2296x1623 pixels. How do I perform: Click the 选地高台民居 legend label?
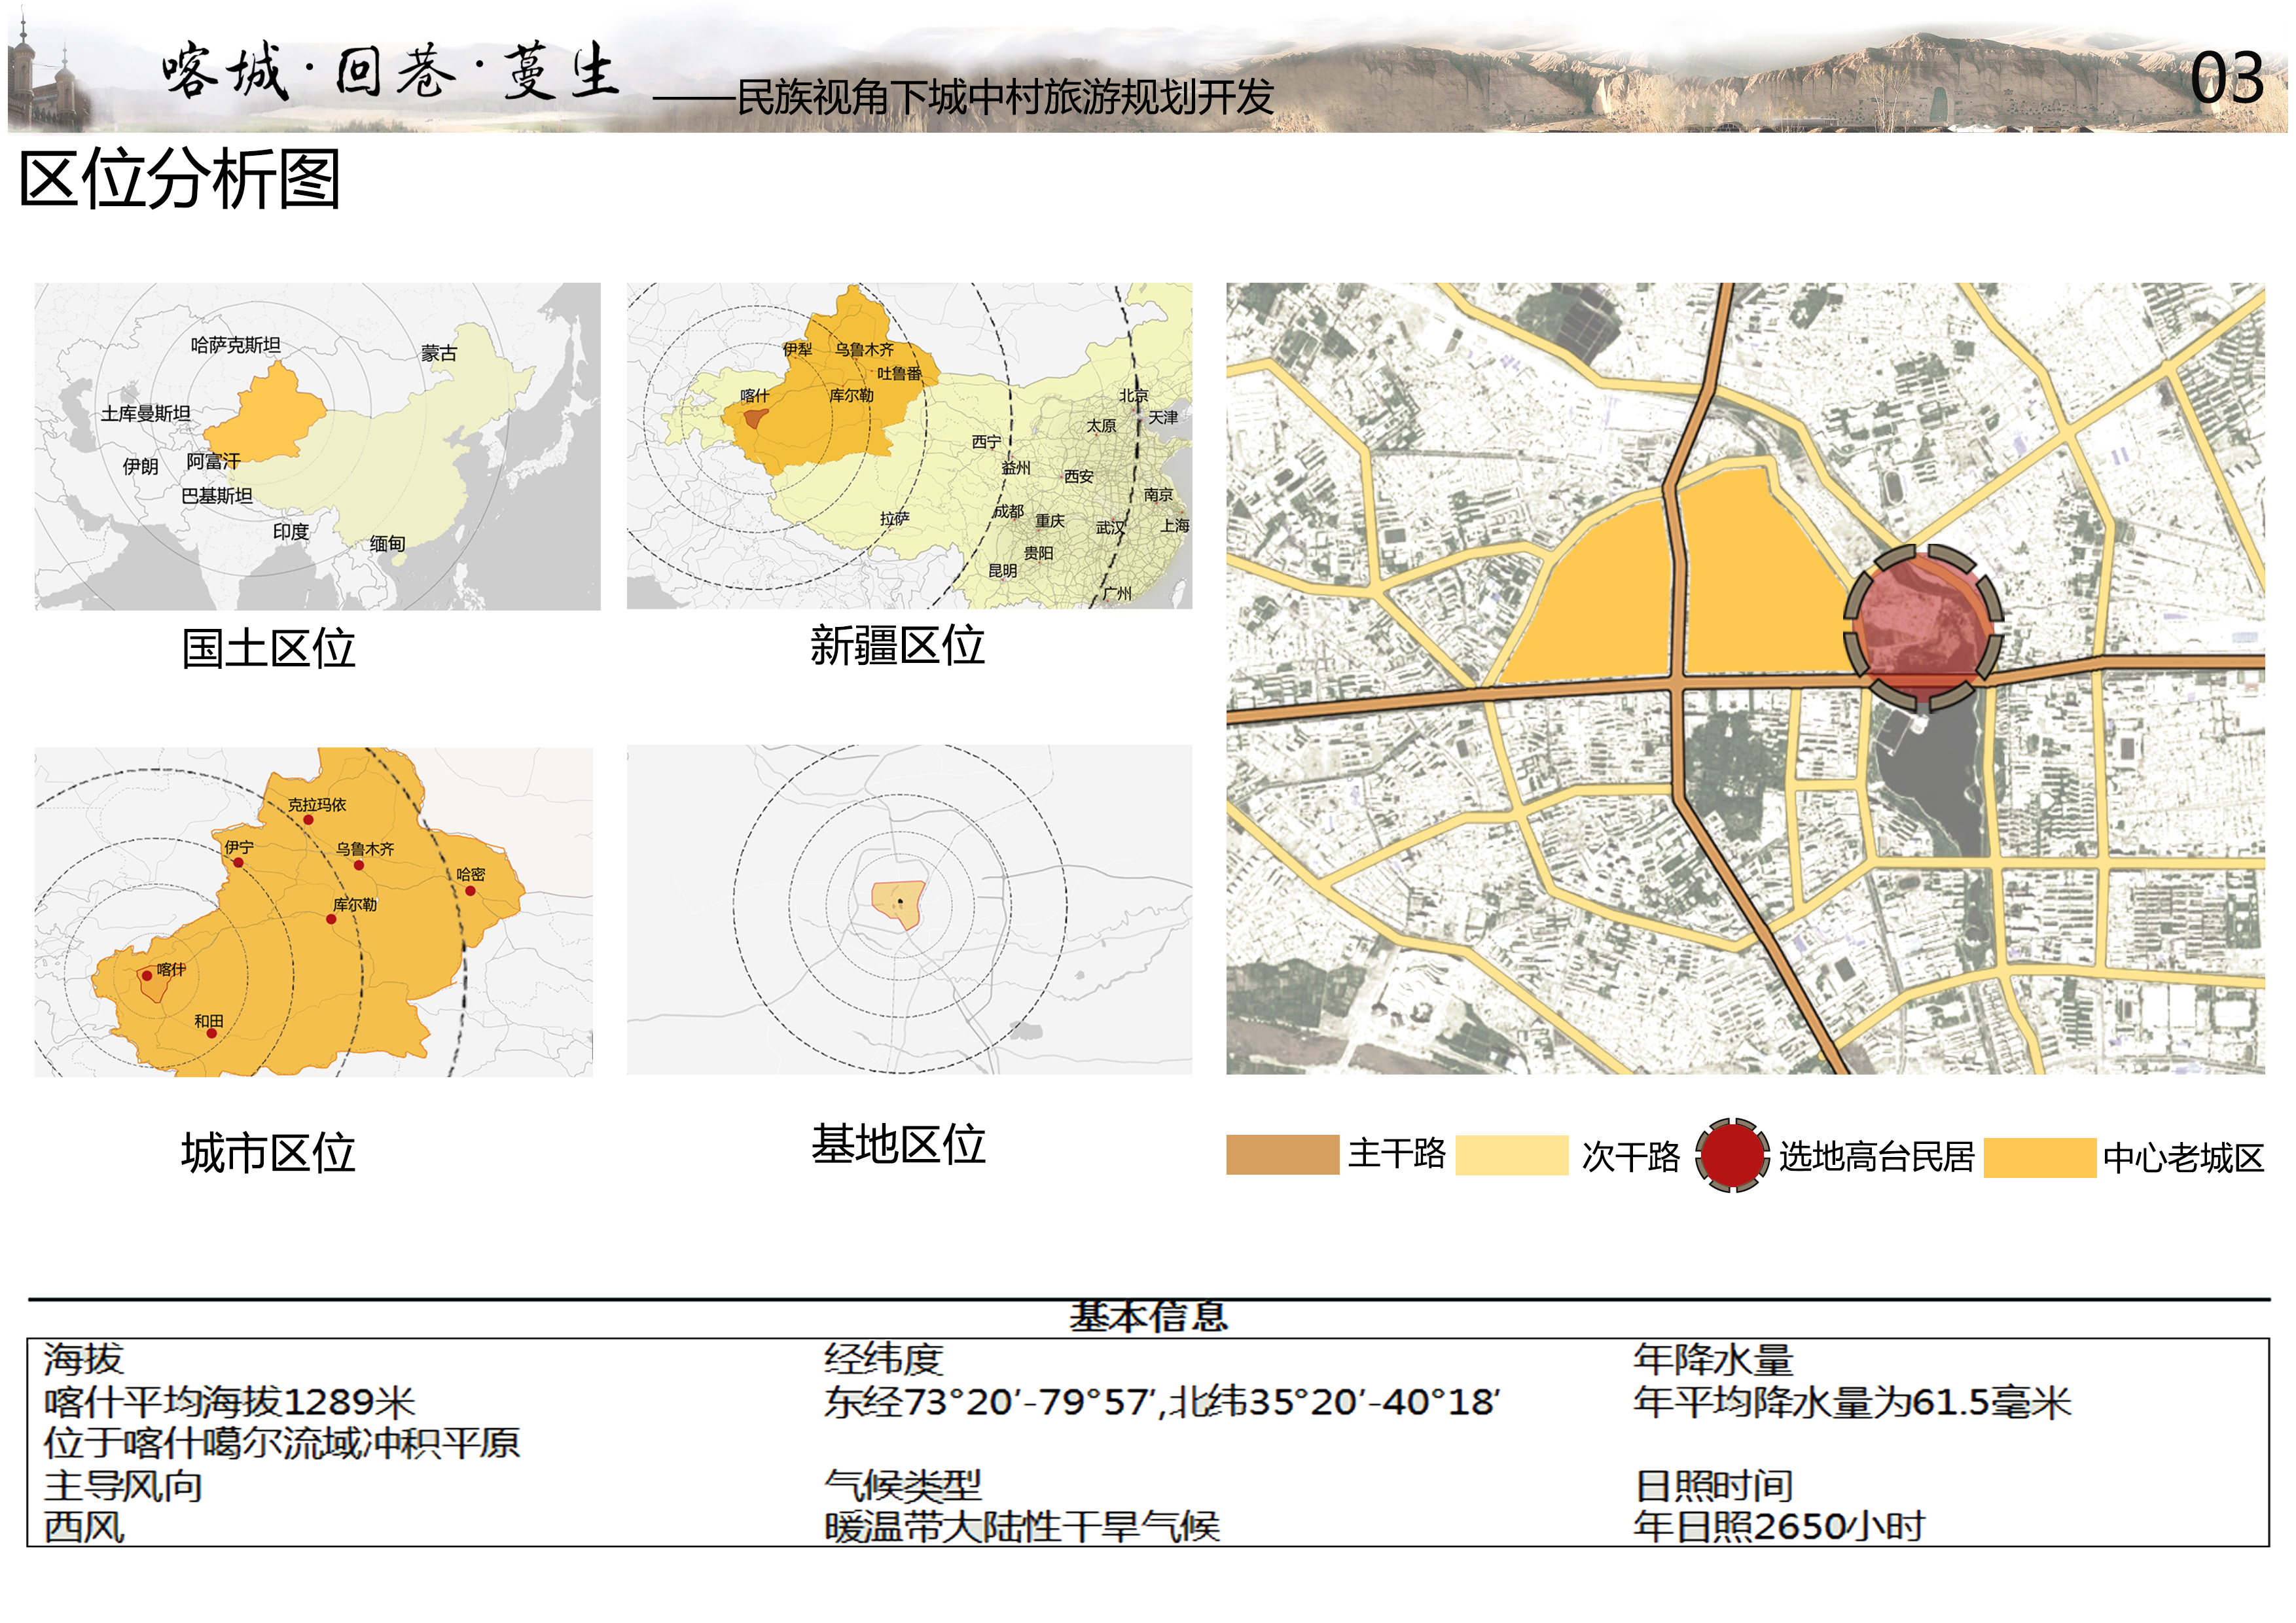[1876, 1156]
